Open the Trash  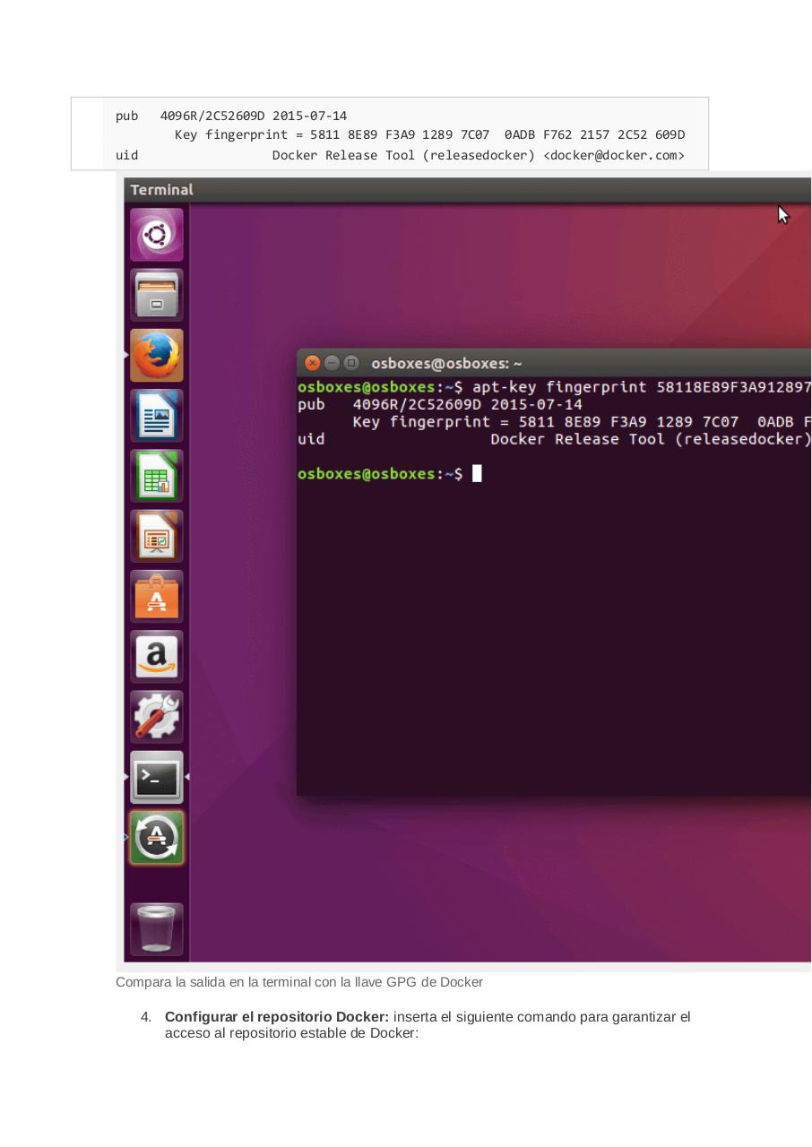click(156, 928)
